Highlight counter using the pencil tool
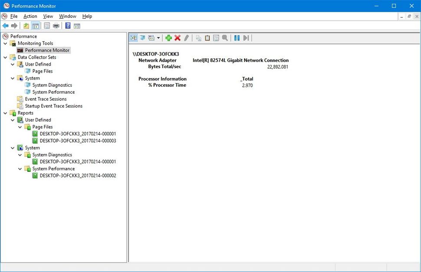This screenshot has width=421, height=272. click(186, 38)
